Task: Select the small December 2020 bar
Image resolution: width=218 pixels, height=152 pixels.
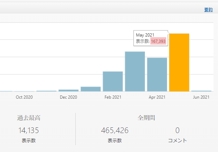Action: (68, 90)
